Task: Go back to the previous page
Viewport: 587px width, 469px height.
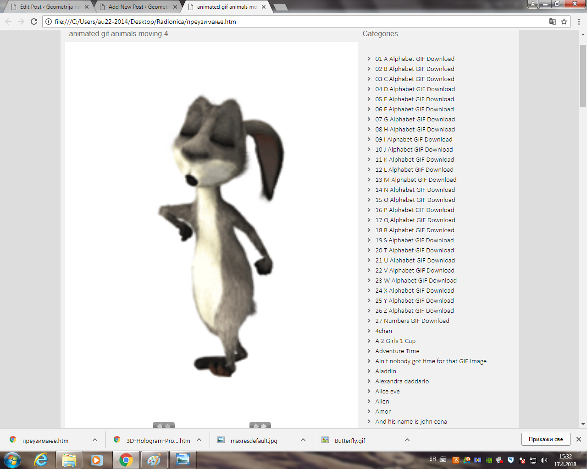Action: click(x=8, y=22)
